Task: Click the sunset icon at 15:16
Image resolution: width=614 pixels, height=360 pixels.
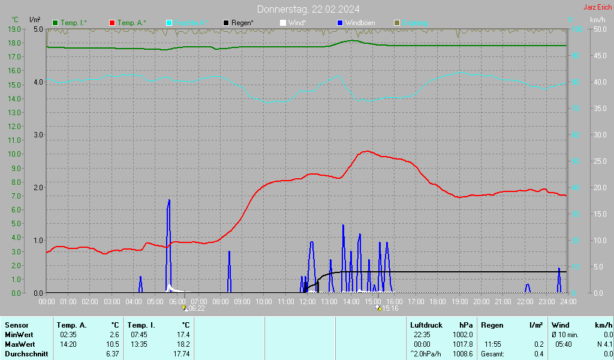Action: (x=378, y=308)
